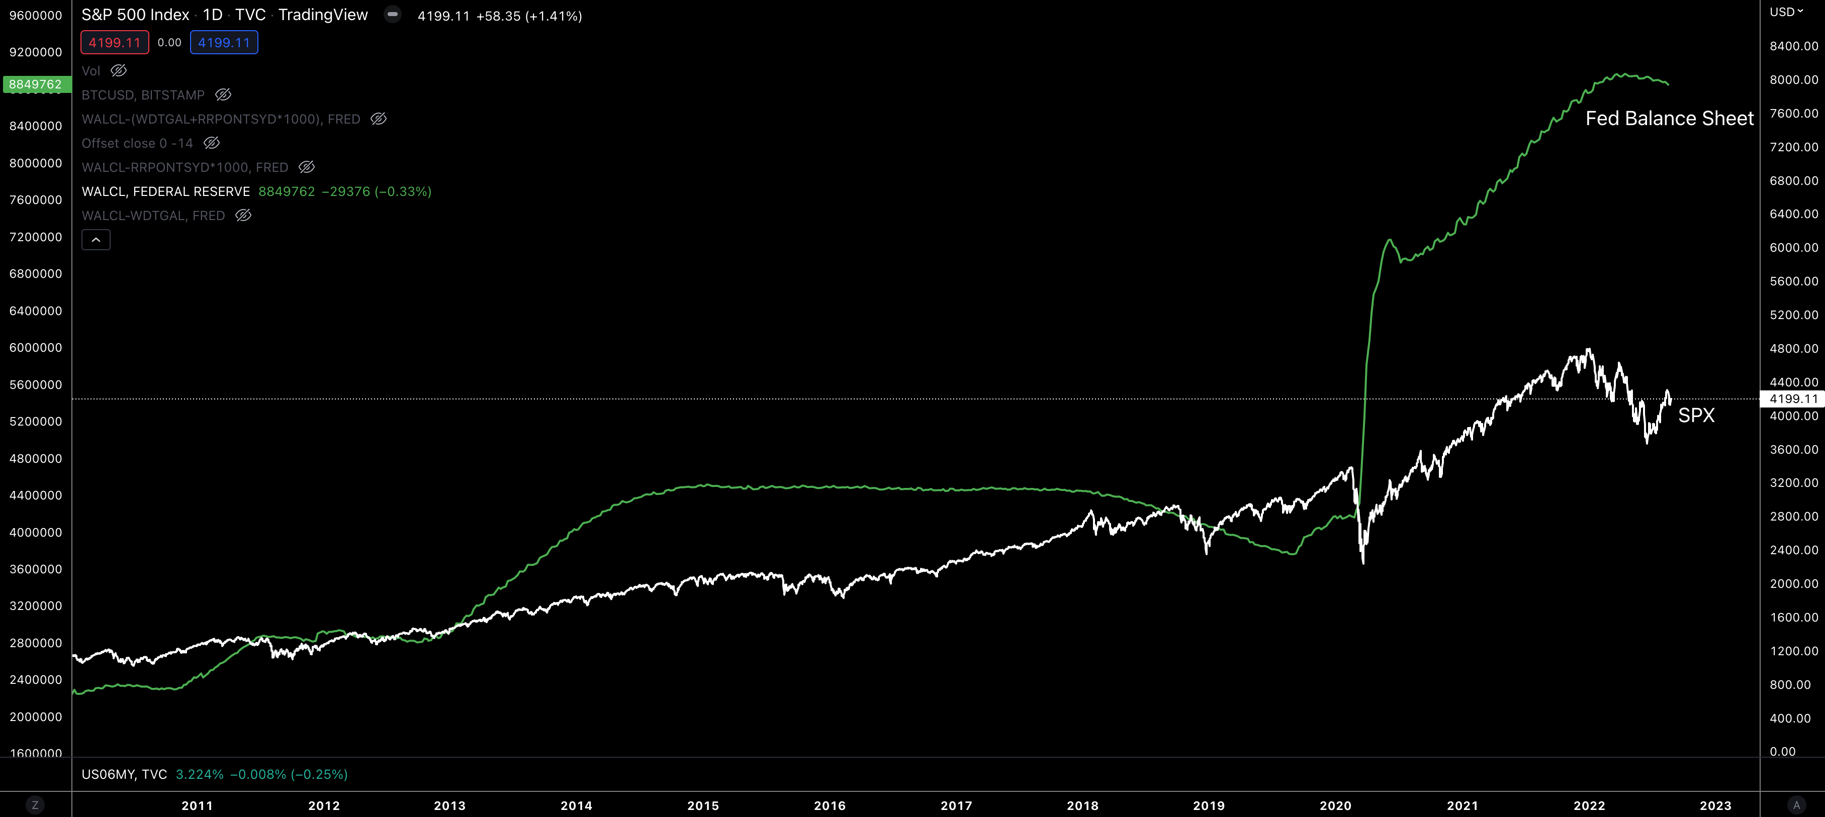
Task: Click eye icon next to WALCL-RRPONTSYD*1000, FRED
Action: click(x=306, y=167)
